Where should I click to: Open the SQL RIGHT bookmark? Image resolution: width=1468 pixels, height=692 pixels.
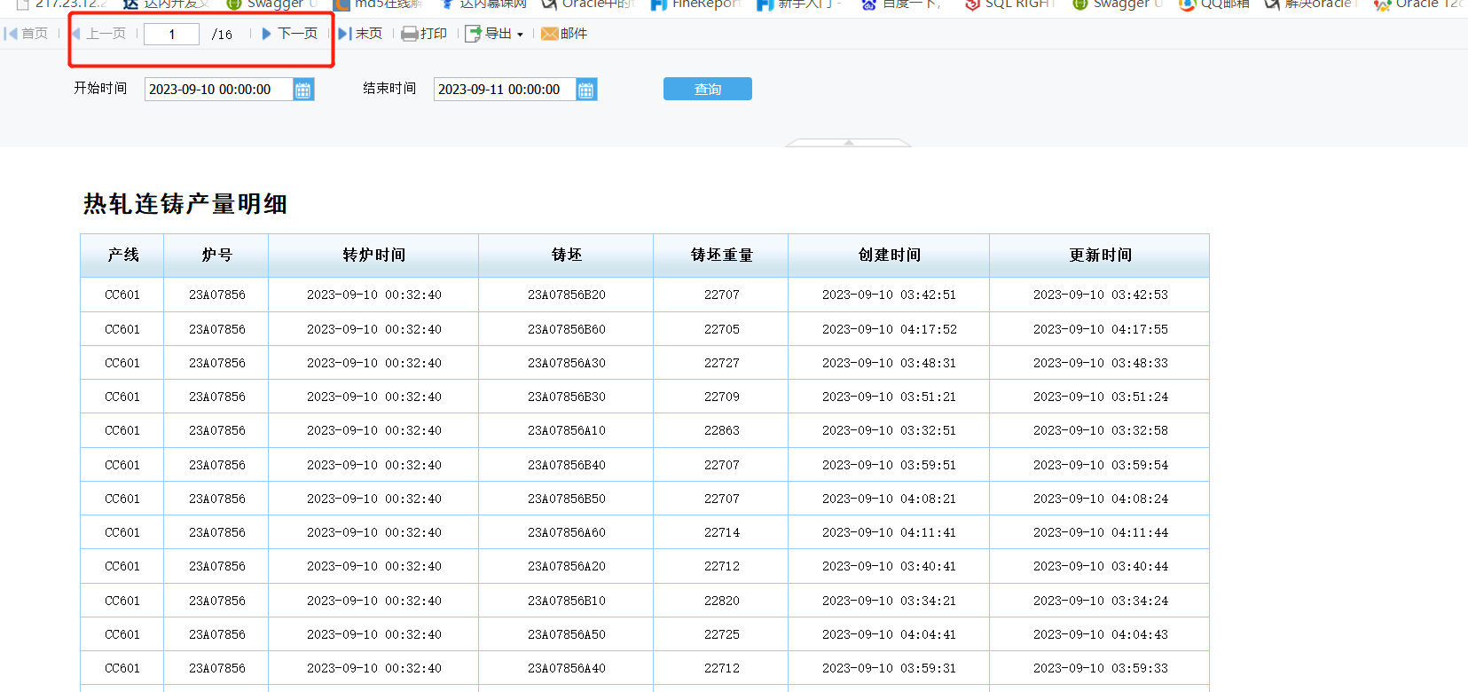point(1009,4)
